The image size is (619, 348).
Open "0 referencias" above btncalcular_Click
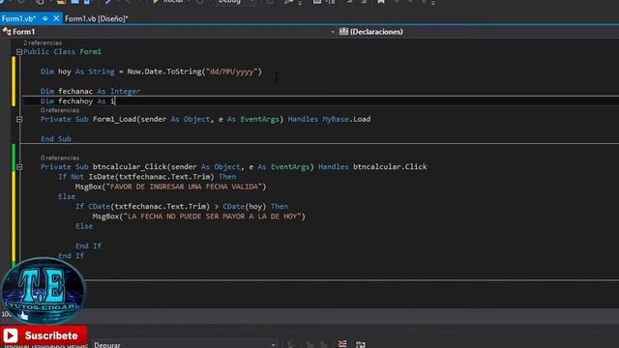pyautogui.click(x=60, y=158)
